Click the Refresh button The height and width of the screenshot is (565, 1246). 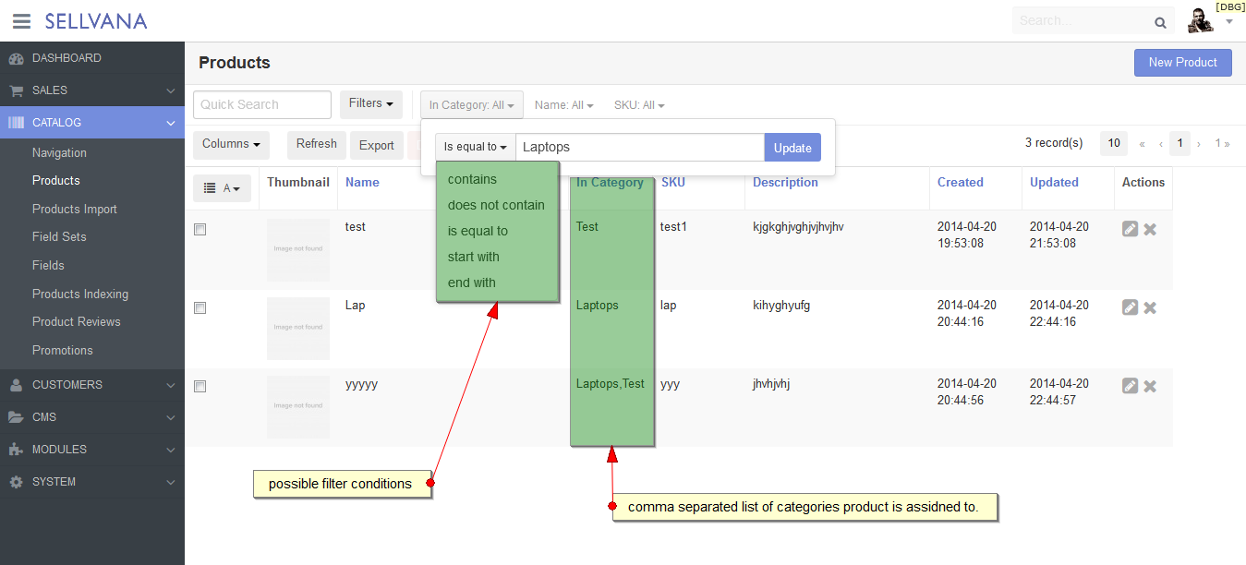coord(317,144)
